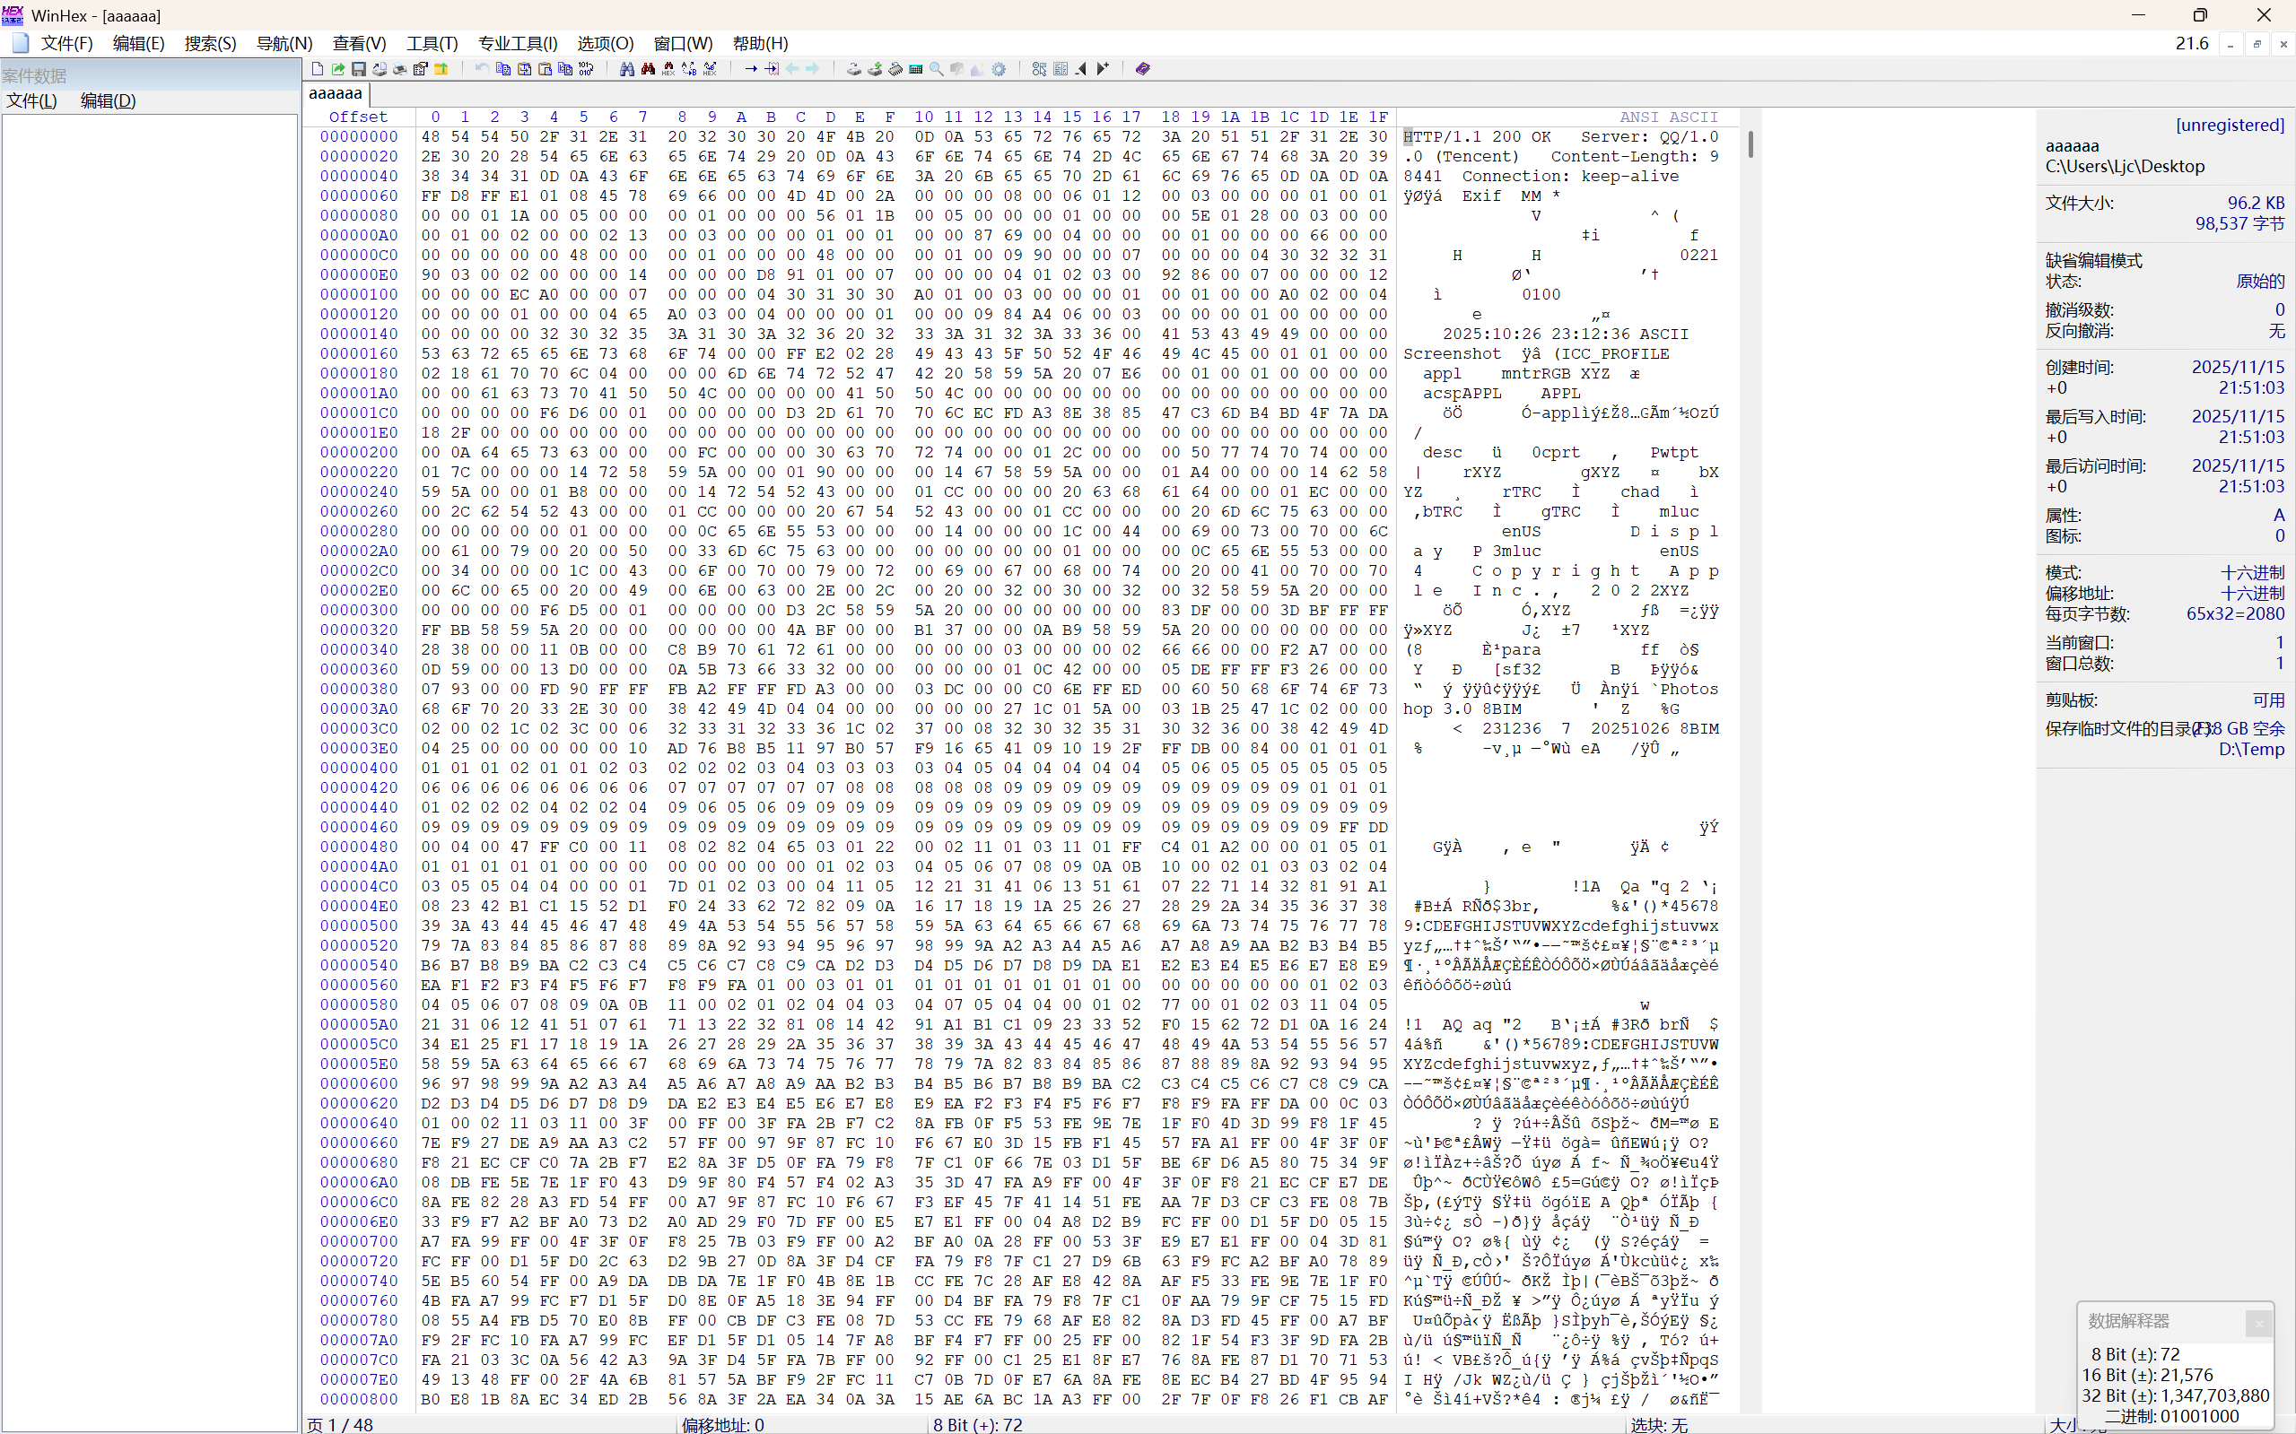Open the 搜索(S) menu

210,44
